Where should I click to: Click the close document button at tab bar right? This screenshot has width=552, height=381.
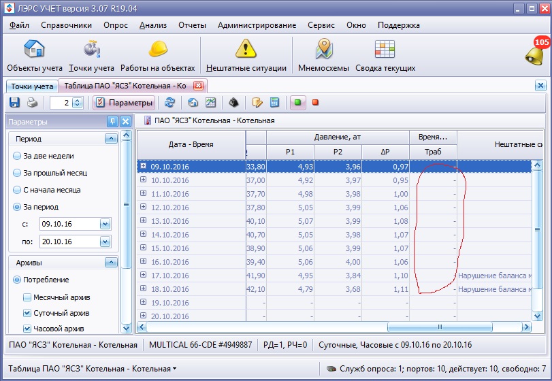point(540,85)
